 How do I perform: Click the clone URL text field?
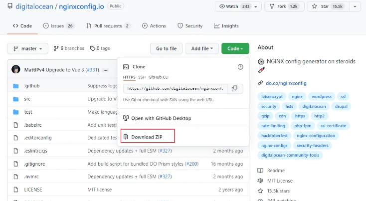(176, 88)
